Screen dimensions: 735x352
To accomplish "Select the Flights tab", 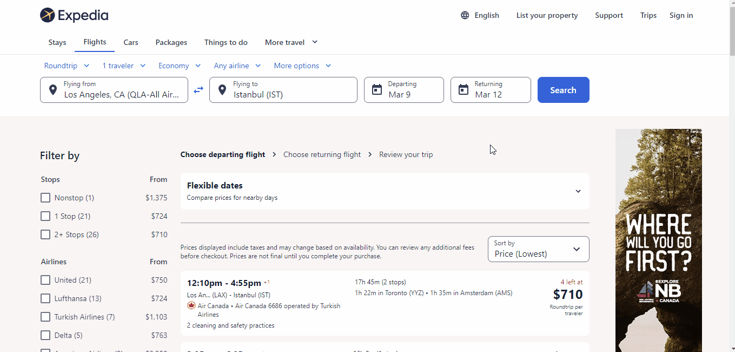I will (x=95, y=42).
